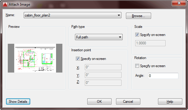The image size is (188, 110).
Task: Toggle Scale Specify on-screen checkbox
Action: pyautogui.click(x=137, y=35)
